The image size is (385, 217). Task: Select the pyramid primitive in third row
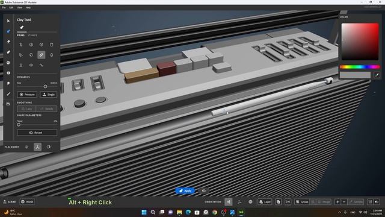click(x=21, y=65)
